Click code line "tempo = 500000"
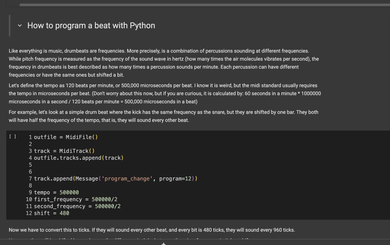Viewport: 390px width, 245px height. [x=56, y=192]
